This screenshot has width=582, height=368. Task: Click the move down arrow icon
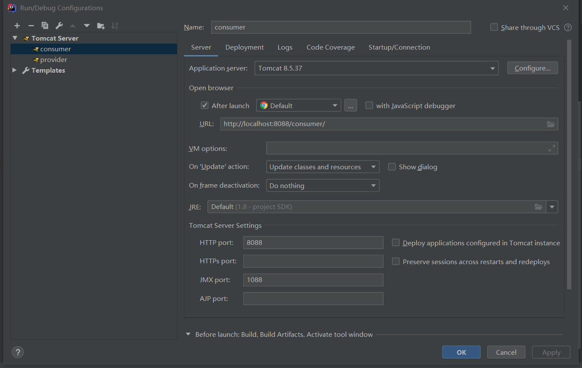(x=87, y=26)
